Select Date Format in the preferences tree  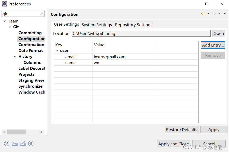pyautogui.click(x=31, y=51)
